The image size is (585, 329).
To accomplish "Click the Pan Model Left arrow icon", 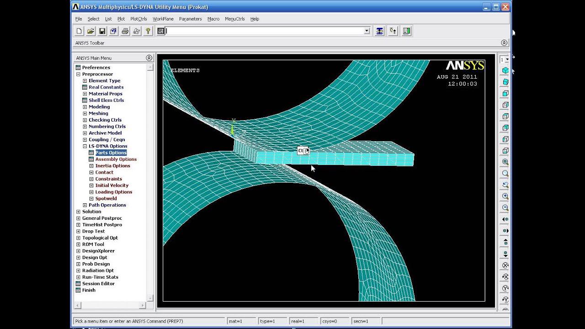I will click(505, 219).
